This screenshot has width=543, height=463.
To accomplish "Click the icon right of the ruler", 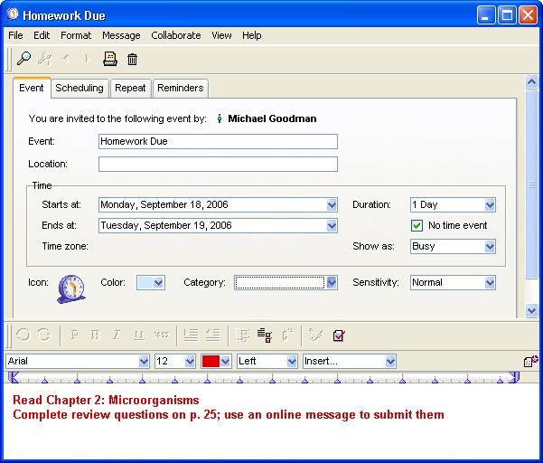I will point(530,361).
